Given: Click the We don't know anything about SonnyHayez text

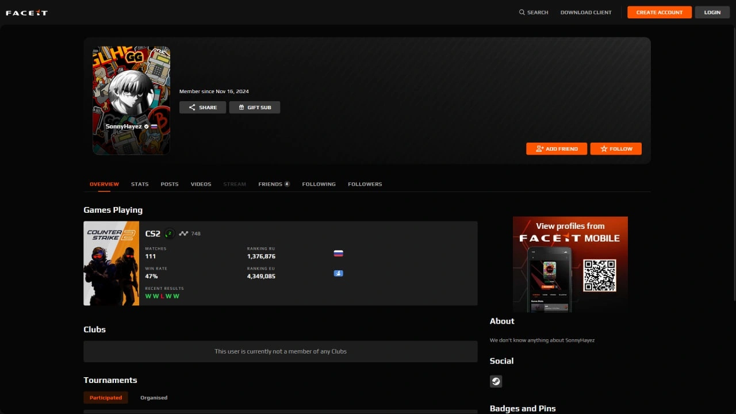Looking at the screenshot, I should [542, 340].
